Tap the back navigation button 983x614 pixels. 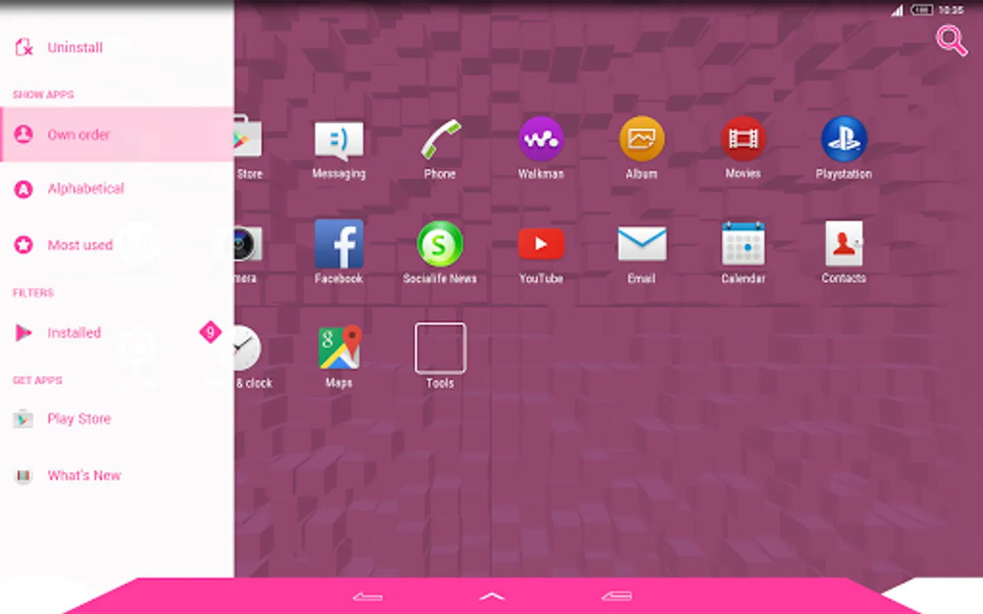coord(367,597)
